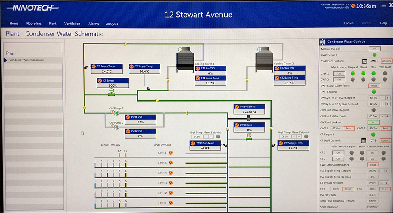
Task: Decrease CW System DP Bypass Setpoint
Action: (383, 104)
